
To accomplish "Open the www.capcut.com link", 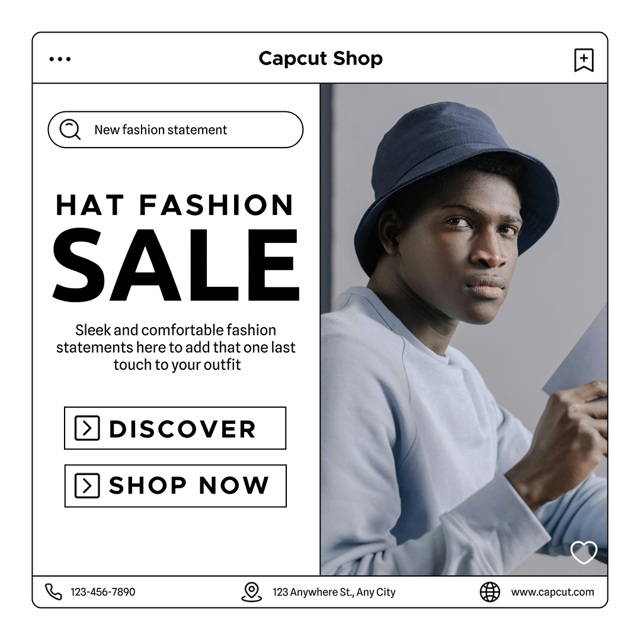I will pos(552,592).
